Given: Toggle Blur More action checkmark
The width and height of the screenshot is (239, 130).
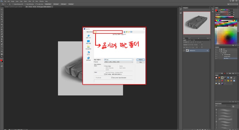Looking at the screenshot, I should (216, 58).
